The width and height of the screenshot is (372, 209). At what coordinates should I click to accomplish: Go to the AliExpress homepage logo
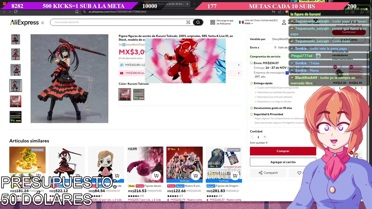[x=24, y=22]
